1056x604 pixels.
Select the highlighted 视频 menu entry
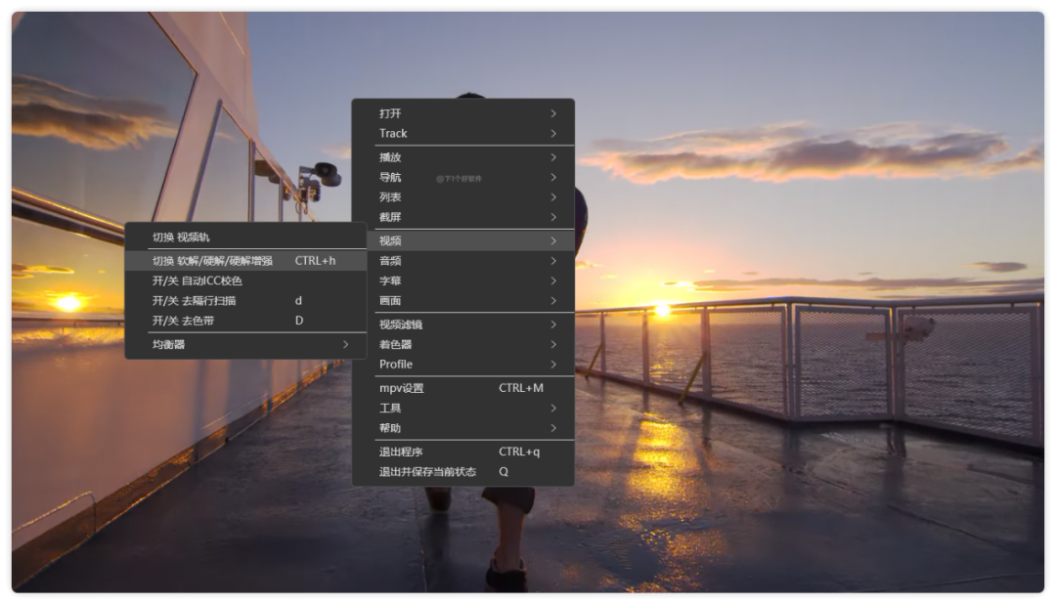[462, 241]
